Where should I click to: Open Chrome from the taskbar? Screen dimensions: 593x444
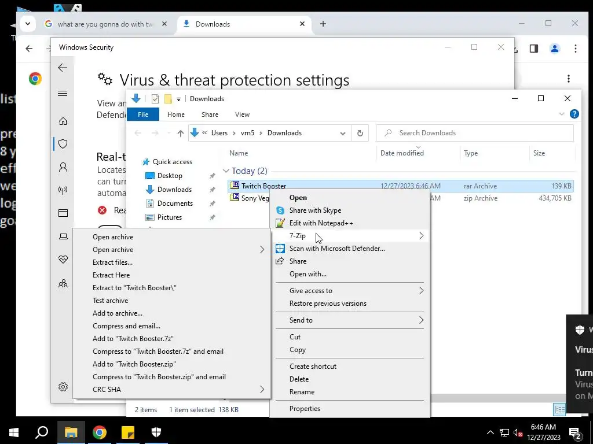click(x=100, y=432)
